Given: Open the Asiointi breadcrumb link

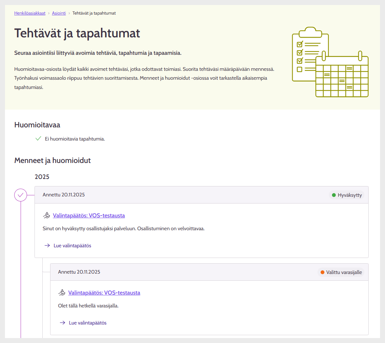Looking at the screenshot, I should (59, 13).
